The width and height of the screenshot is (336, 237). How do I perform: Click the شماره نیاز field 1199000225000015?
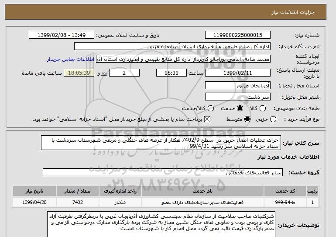point(238,35)
